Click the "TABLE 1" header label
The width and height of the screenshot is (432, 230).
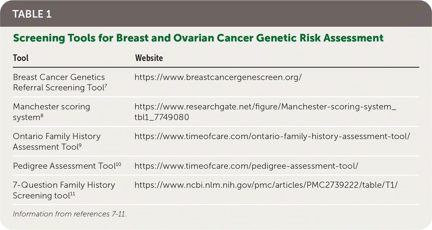(x=32, y=14)
